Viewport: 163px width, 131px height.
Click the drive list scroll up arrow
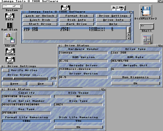(x=129, y=35)
